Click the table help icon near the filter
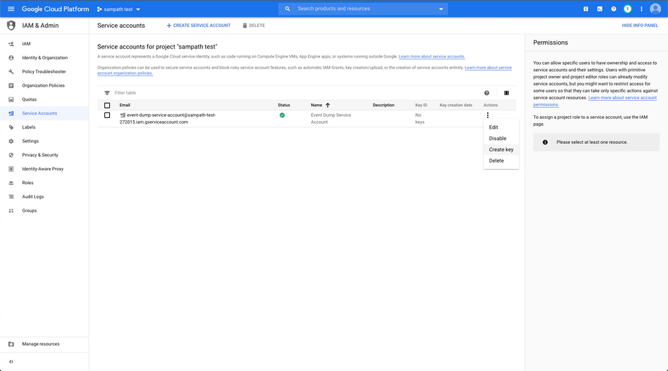This screenshot has height=371, width=668. click(486, 92)
